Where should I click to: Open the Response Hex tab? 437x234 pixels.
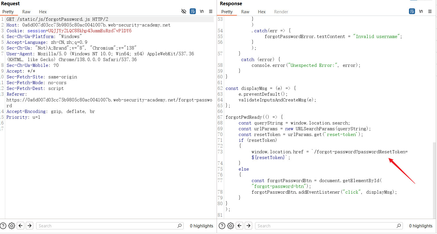[262, 12]
